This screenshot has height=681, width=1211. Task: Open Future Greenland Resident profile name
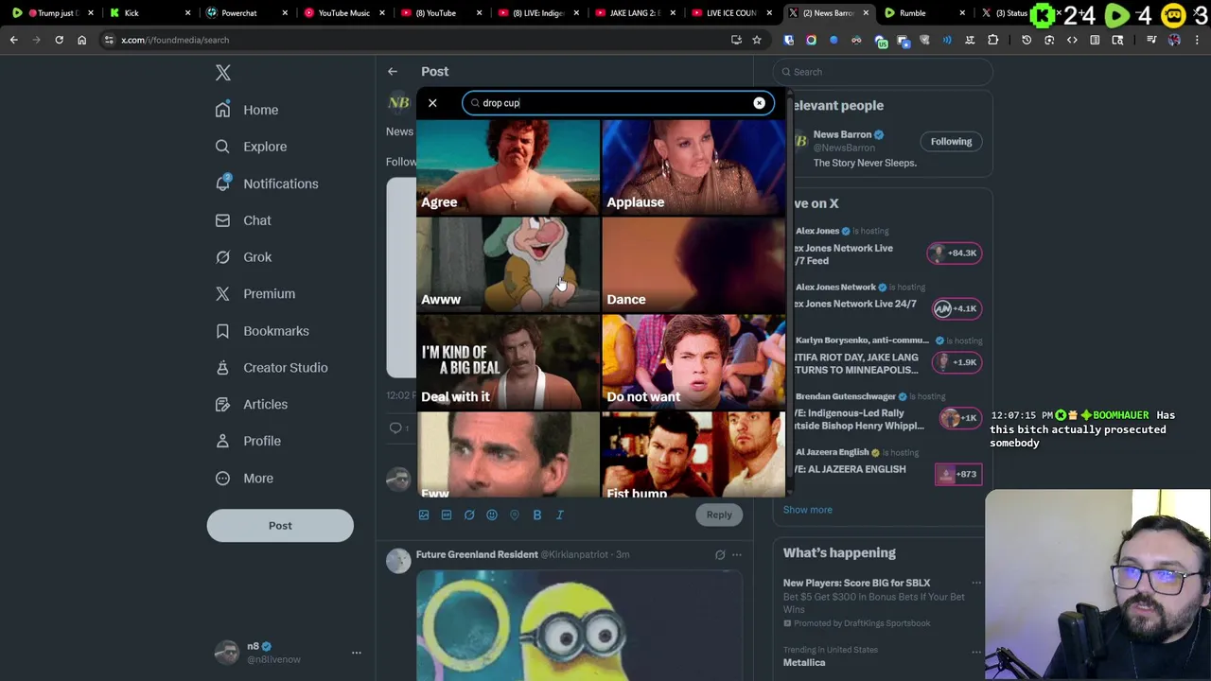point(477,554)
